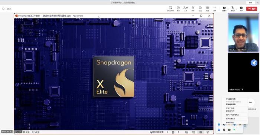Go to the next slide arrow

click(x=179, y=132)
